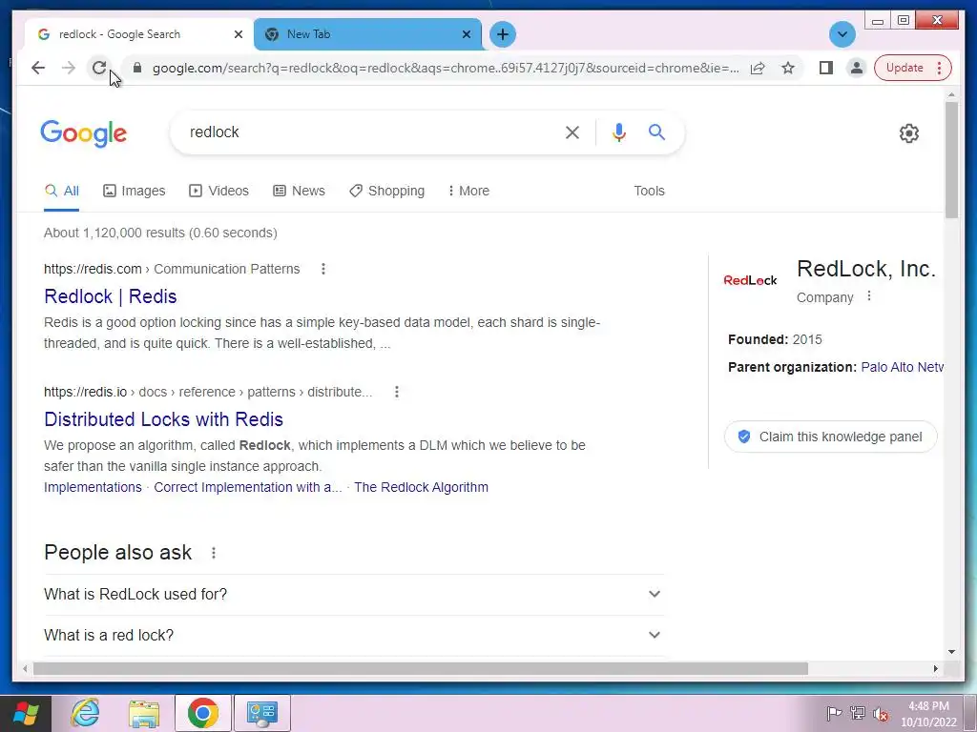
Task: Go back using the browser back arrow
Action: tap(38, 68)
